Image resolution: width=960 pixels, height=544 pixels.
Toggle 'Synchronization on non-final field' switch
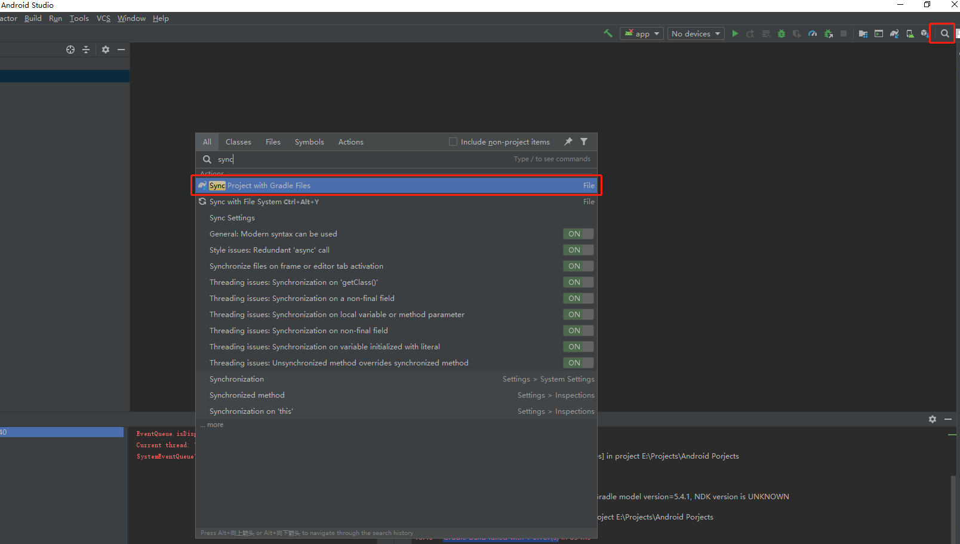(x=578, y=331)
